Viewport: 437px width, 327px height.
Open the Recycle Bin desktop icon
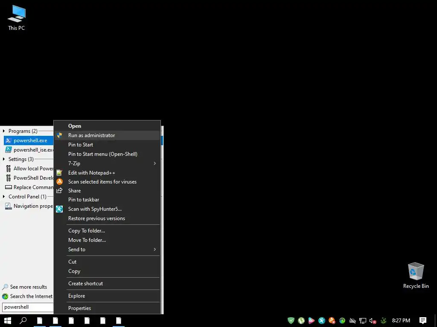click(x=416, y=275)
